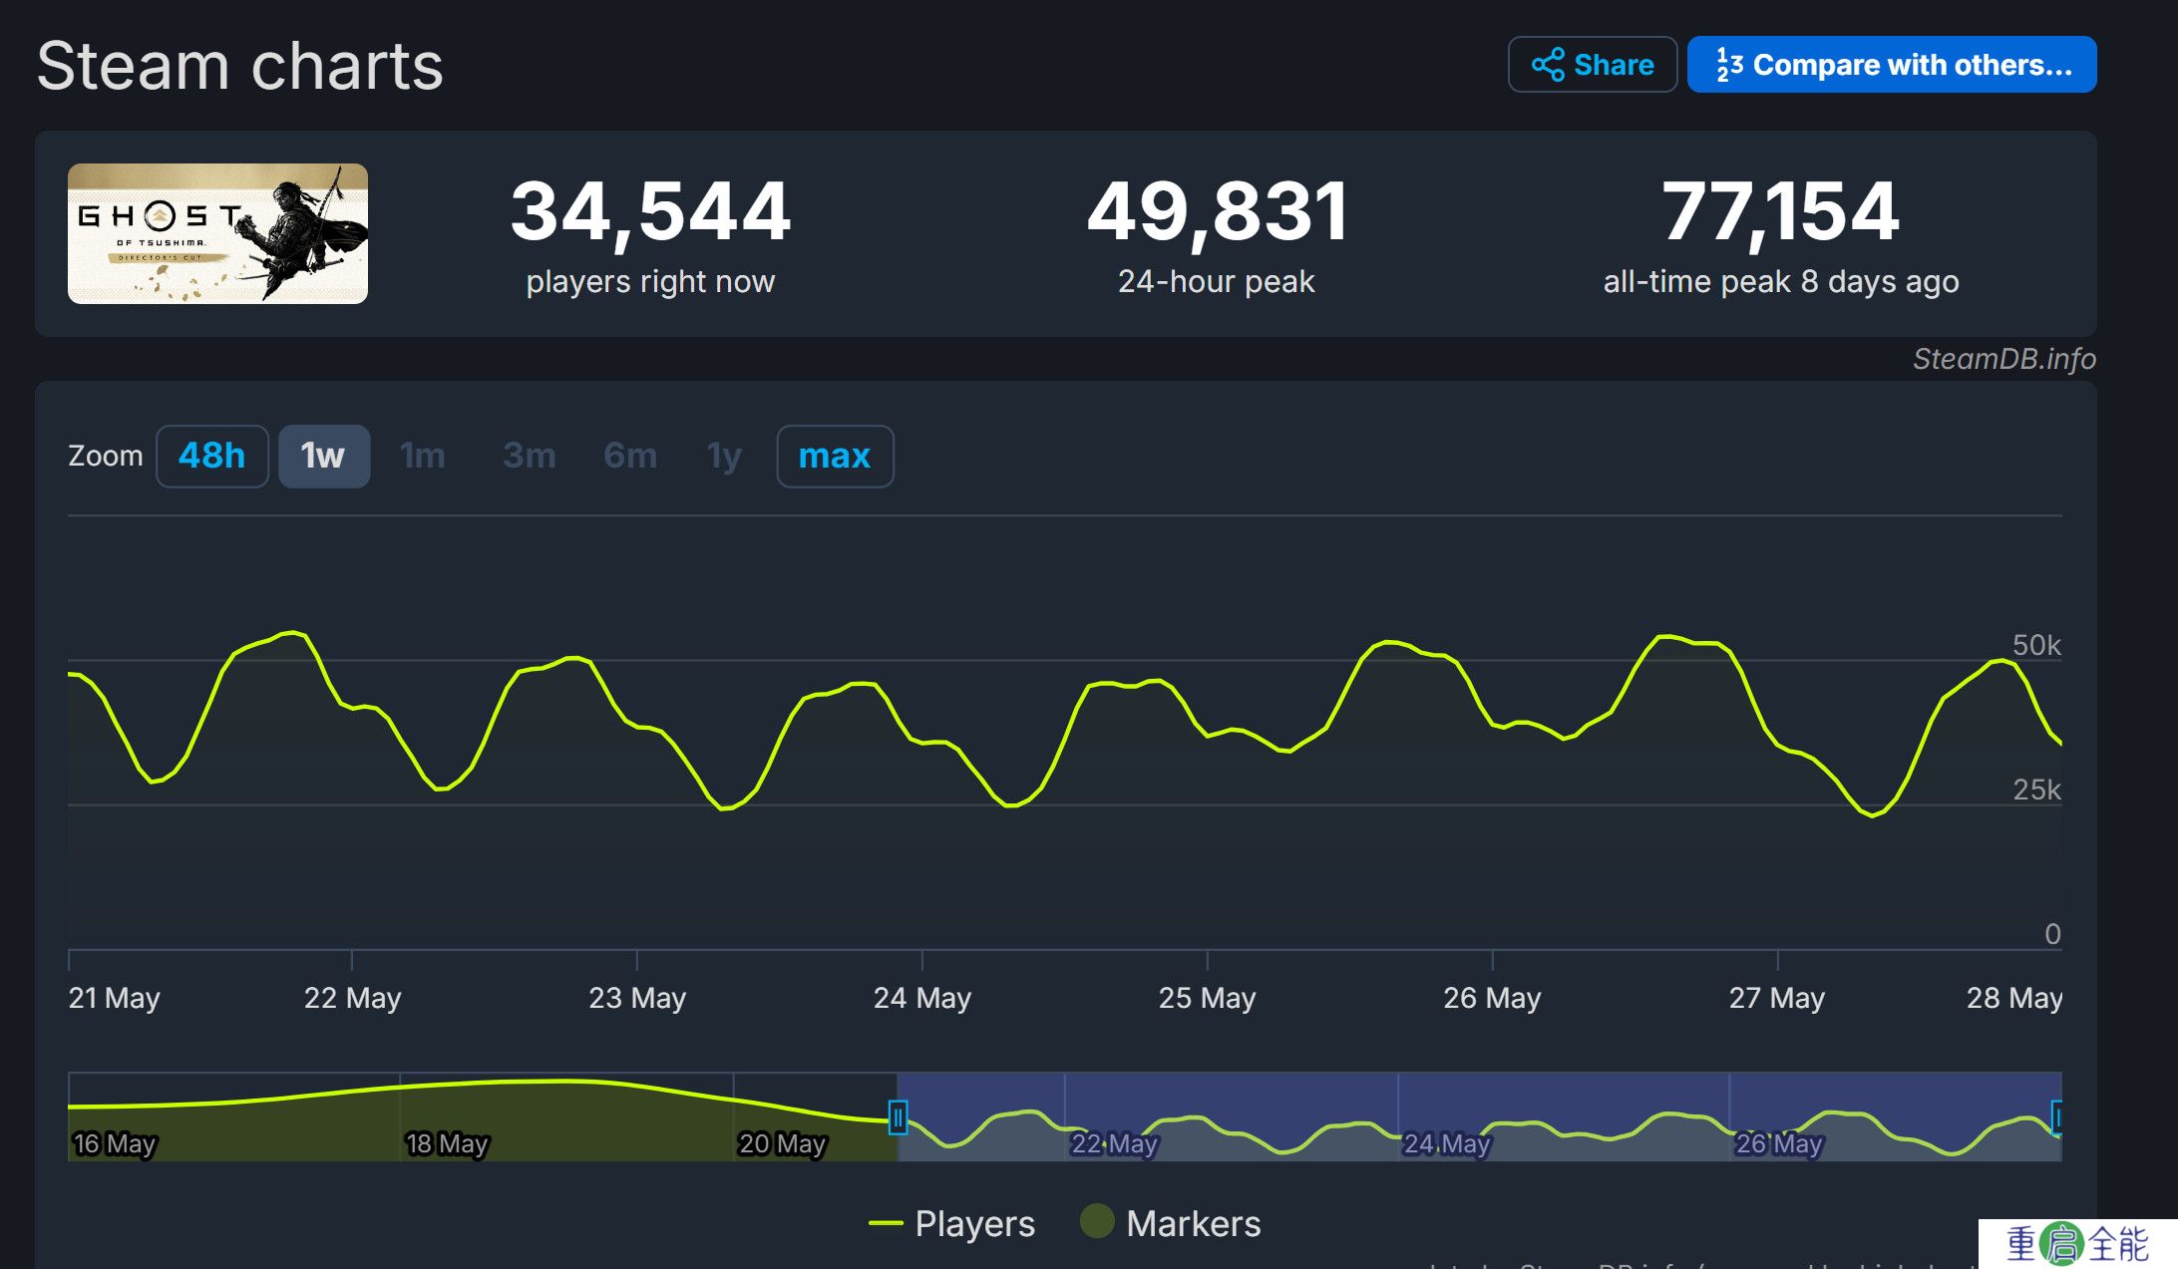Click the 49,831 24-hour peak figure
This screenshot has height=1269, width=2178.
pyautogui.click(x=1217, y=211)
